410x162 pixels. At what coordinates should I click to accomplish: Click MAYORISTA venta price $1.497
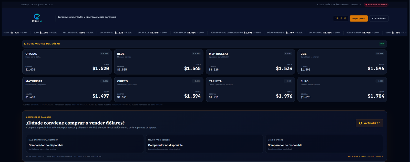pyautogui.click(x=101, y=96)
